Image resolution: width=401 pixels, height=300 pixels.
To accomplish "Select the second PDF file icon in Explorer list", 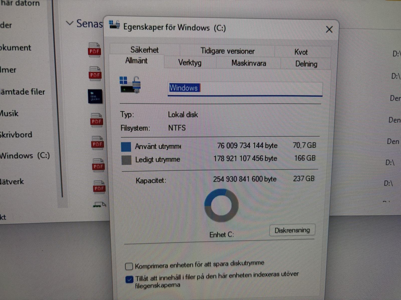I will coord(95,73).
